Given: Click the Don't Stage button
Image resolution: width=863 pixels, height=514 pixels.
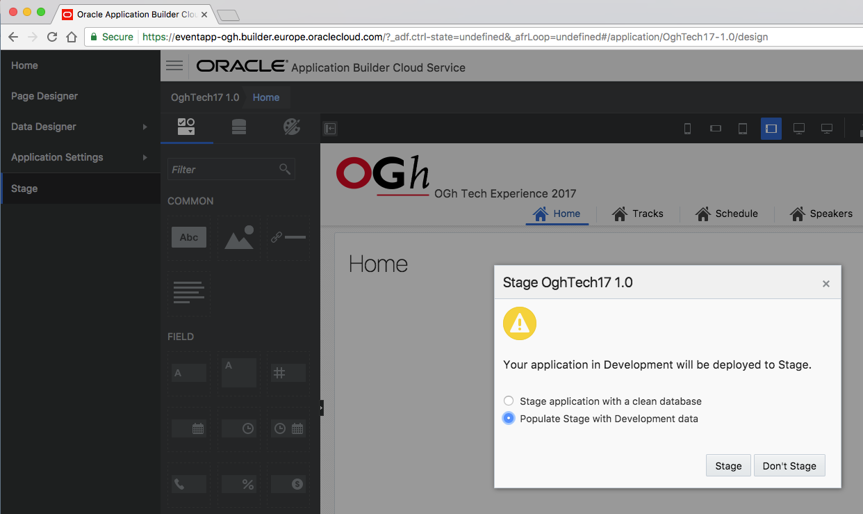Looking at the screenshot, I should point(789,465).
